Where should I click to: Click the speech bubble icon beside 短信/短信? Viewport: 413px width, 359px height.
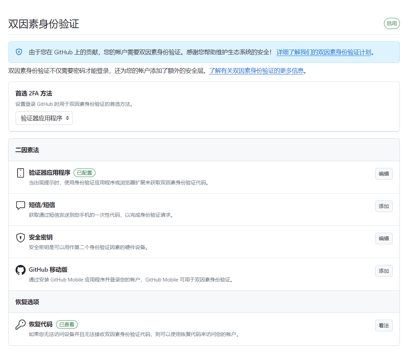[21, 205]
